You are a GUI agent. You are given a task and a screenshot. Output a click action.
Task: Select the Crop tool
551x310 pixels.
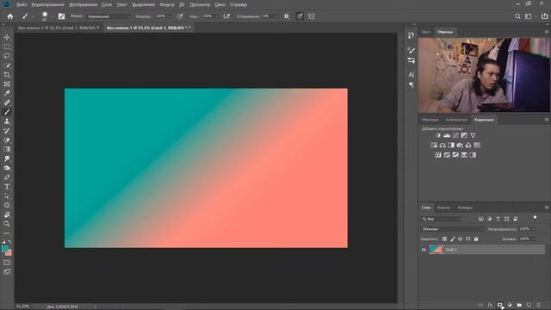(x=7, y=75)
